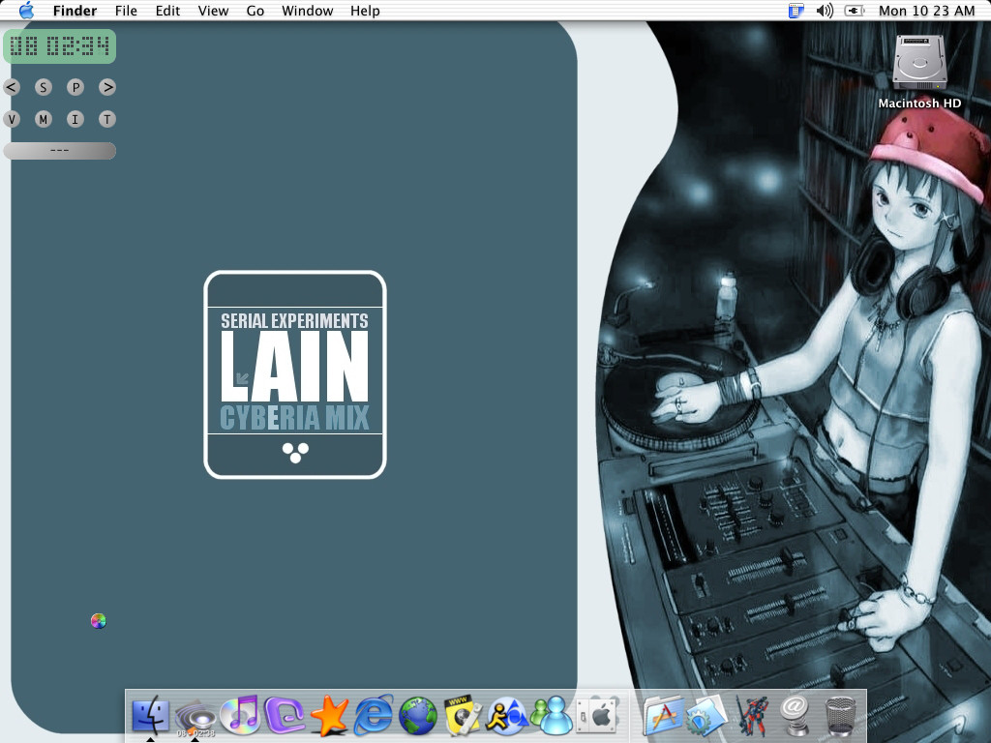The width and height of the screenshot is (991, 743).
Task: Open System Preferences from the dock
Action: tap(597, 717)
